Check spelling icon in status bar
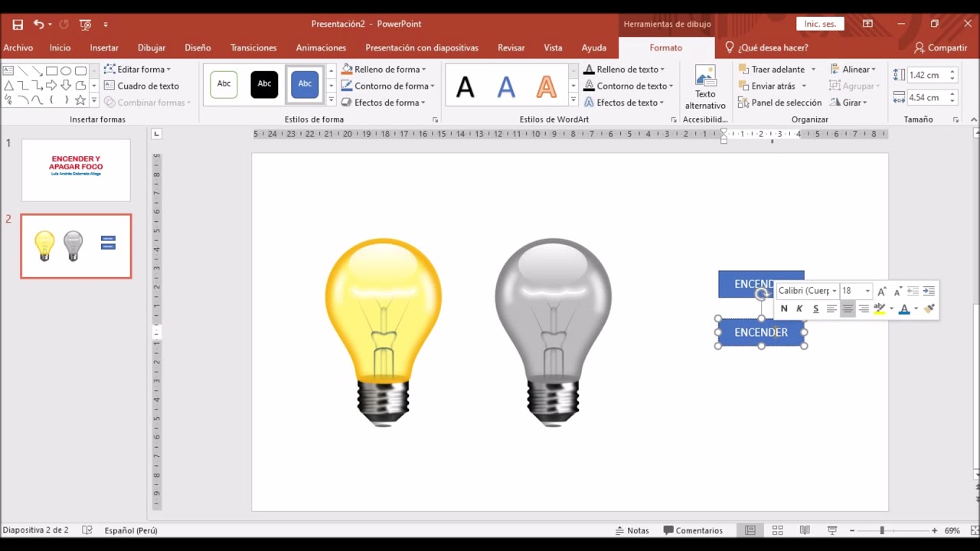 87,530
